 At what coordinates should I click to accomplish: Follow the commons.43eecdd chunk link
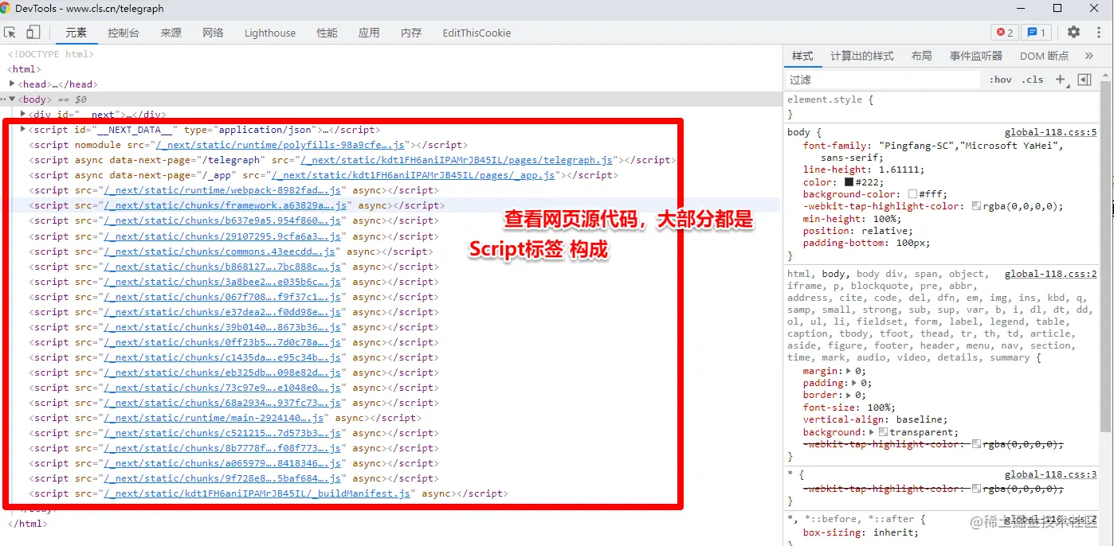tap(219, 251)
